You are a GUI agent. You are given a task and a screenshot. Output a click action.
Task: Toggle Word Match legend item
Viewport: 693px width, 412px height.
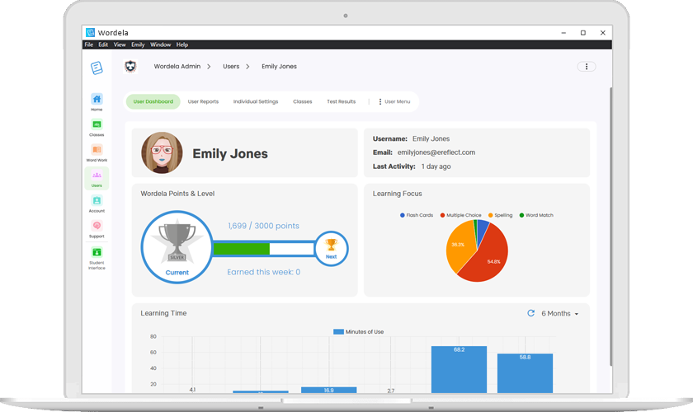click(x=536, y=215)
